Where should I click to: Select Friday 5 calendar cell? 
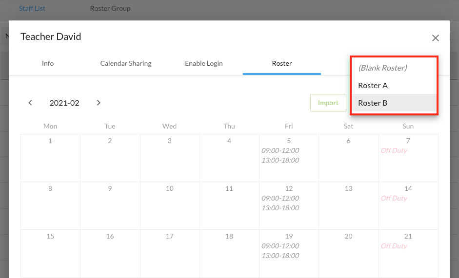coord(289,158)
